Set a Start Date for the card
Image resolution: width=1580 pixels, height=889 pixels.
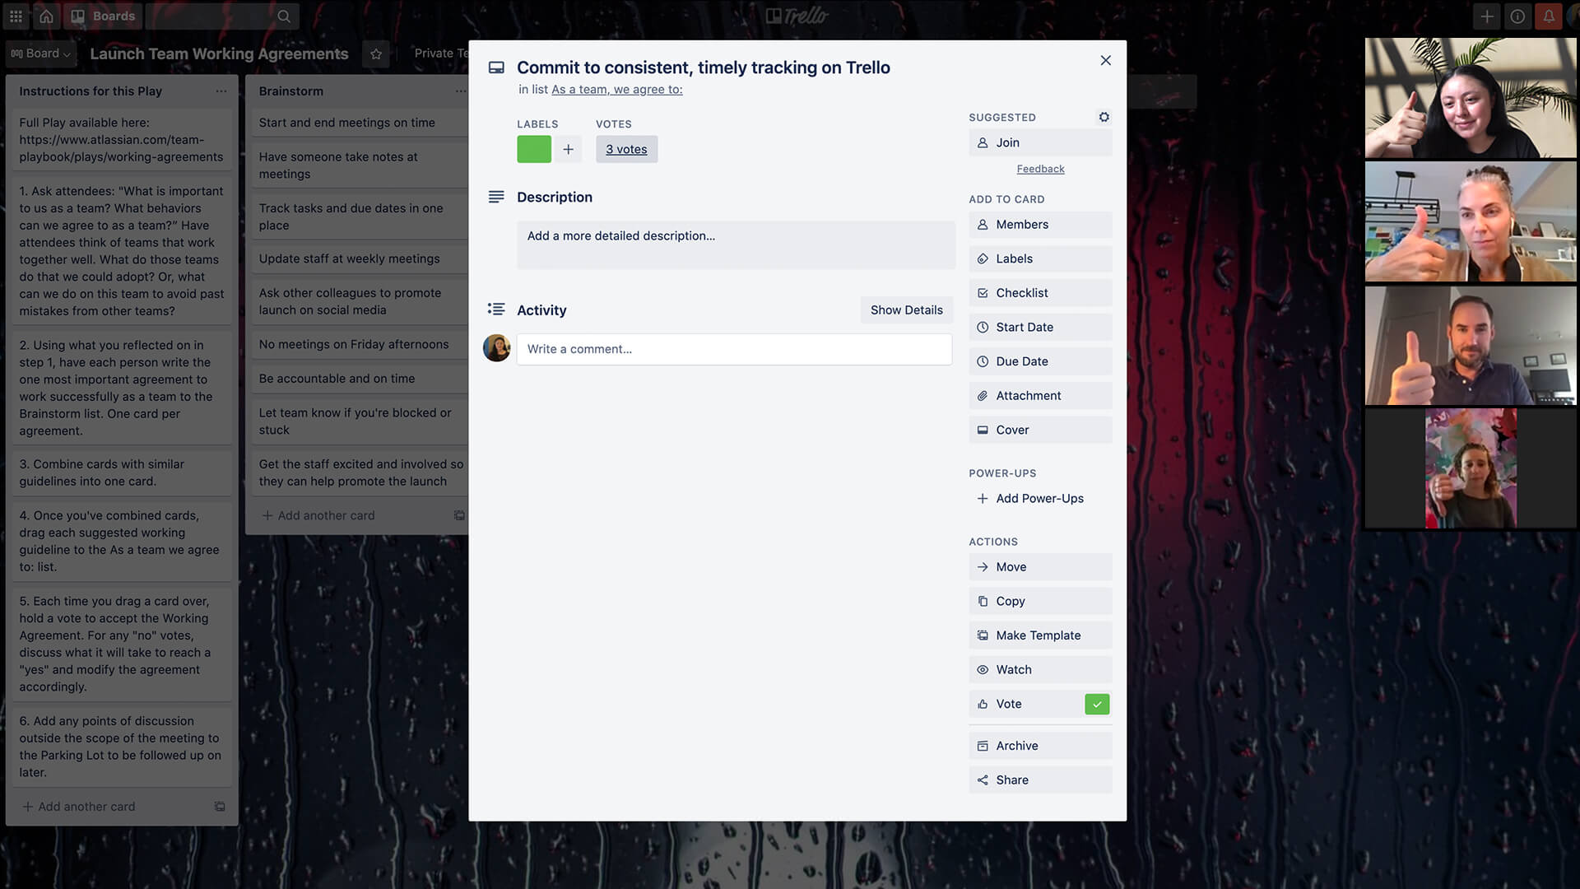pos(1039,327)
